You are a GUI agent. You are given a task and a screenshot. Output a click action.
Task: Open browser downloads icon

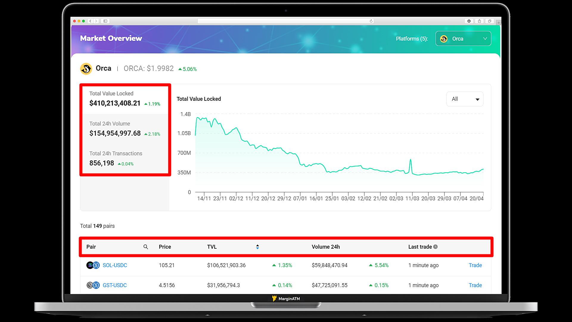pyautogui.click(x=469, y=21)
